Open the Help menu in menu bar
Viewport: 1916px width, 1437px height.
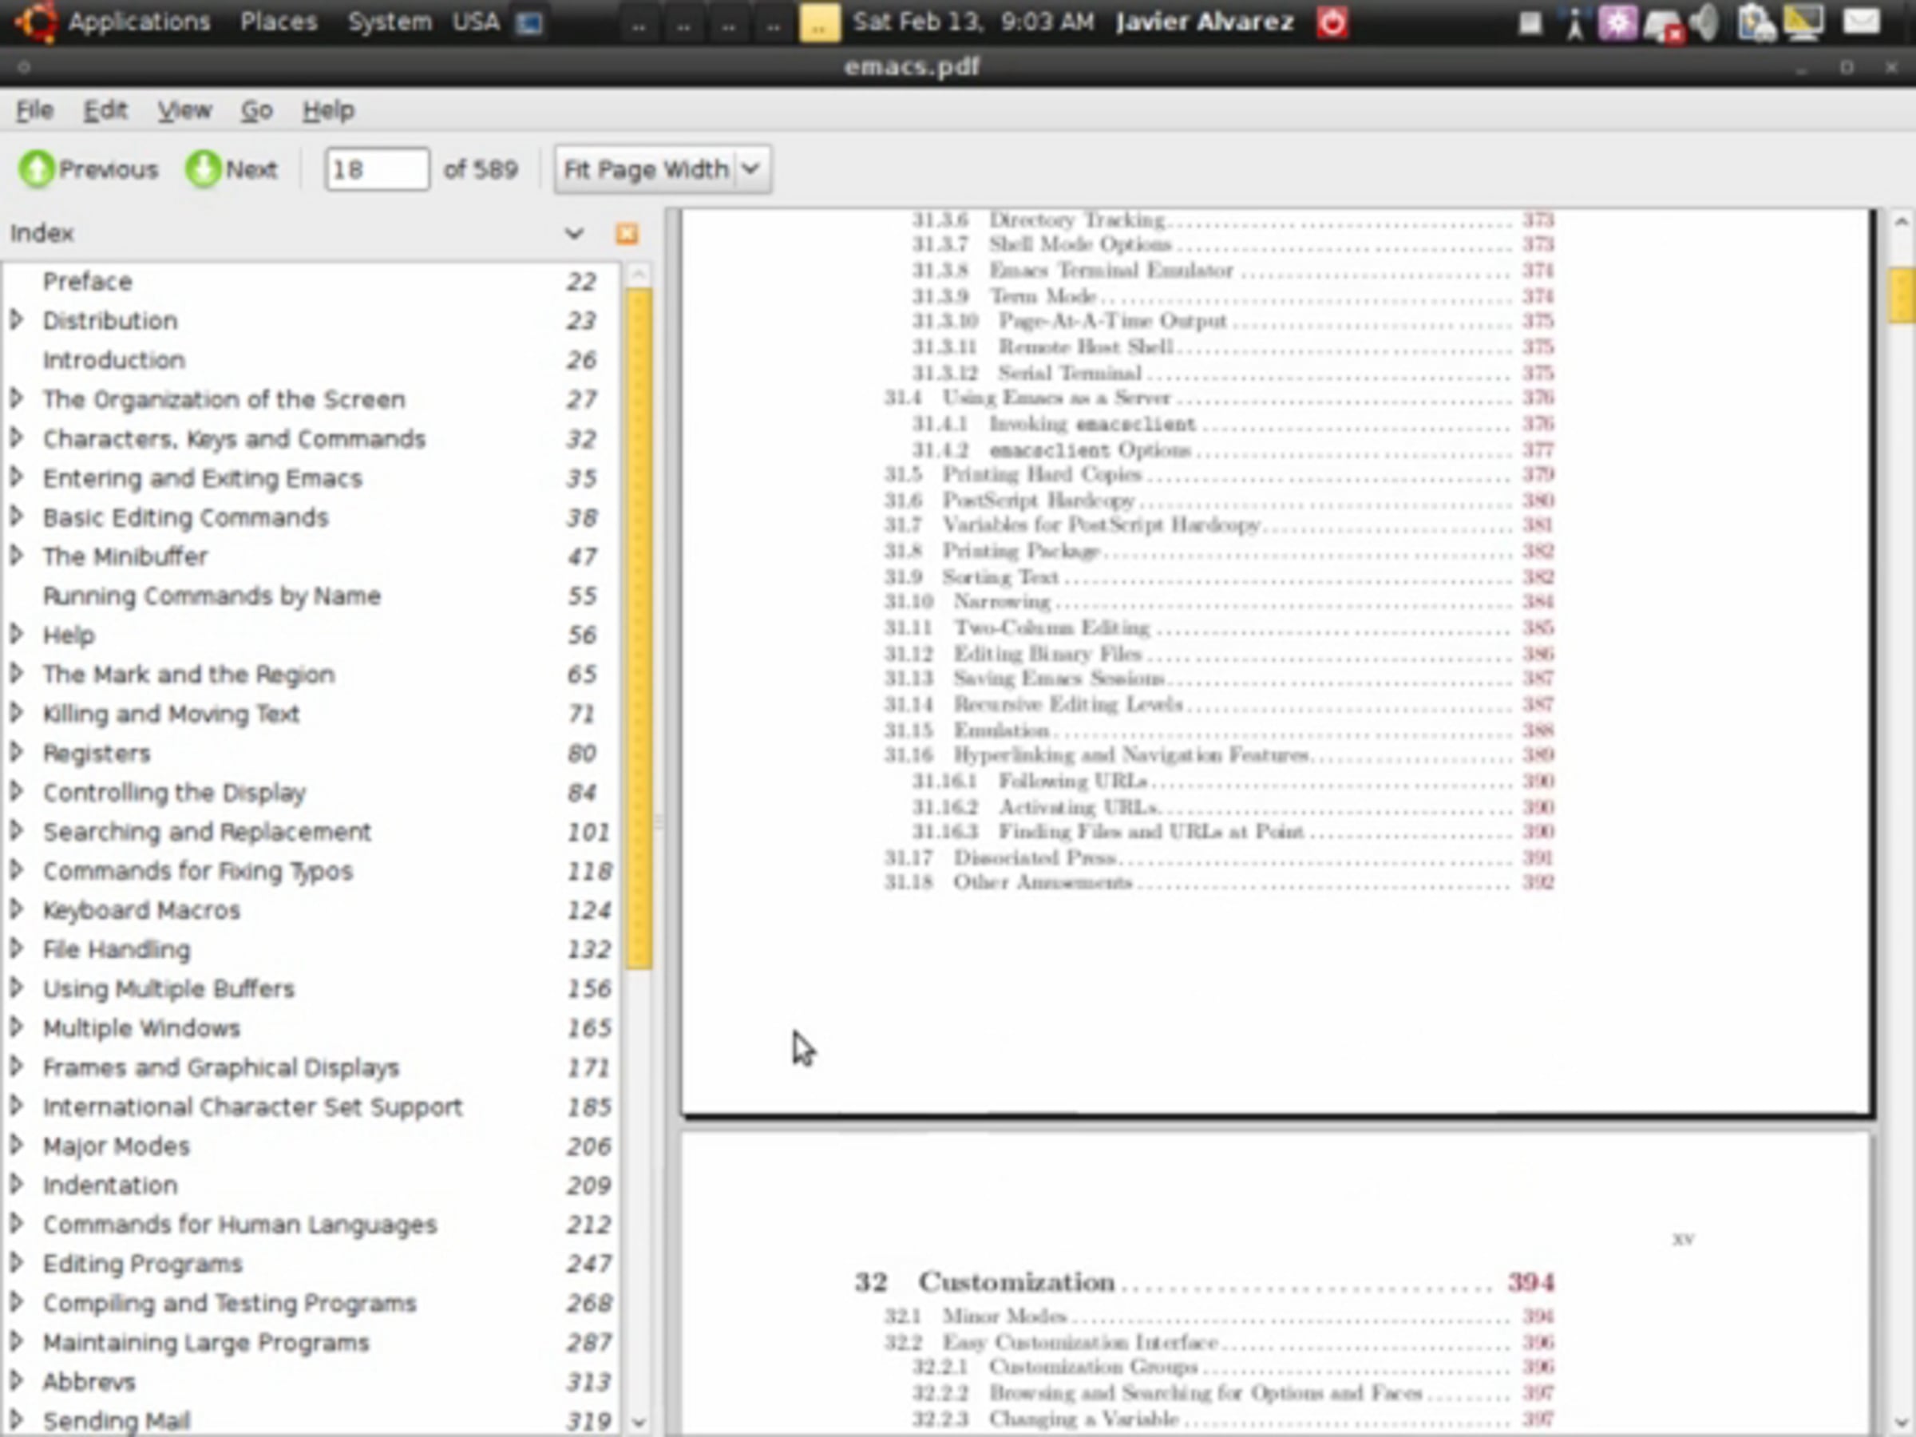tap(328, 110)
